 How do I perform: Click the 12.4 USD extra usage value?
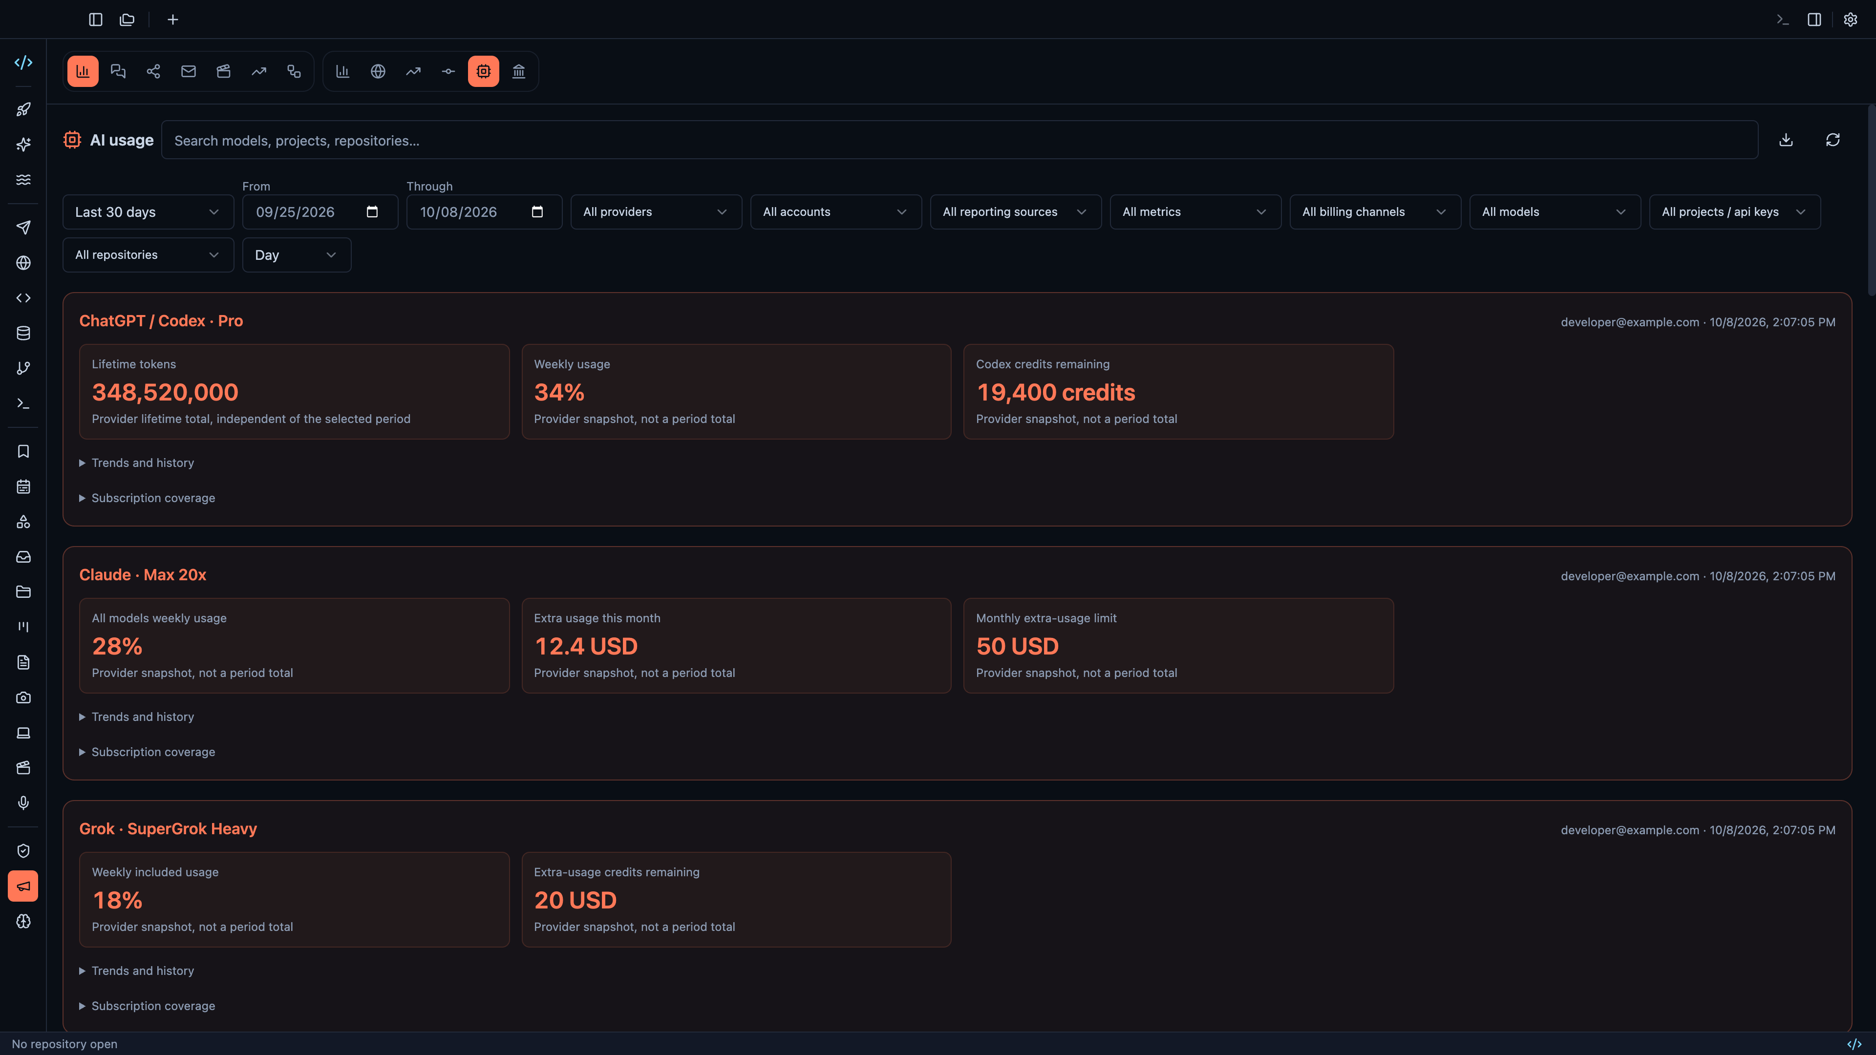586,647
